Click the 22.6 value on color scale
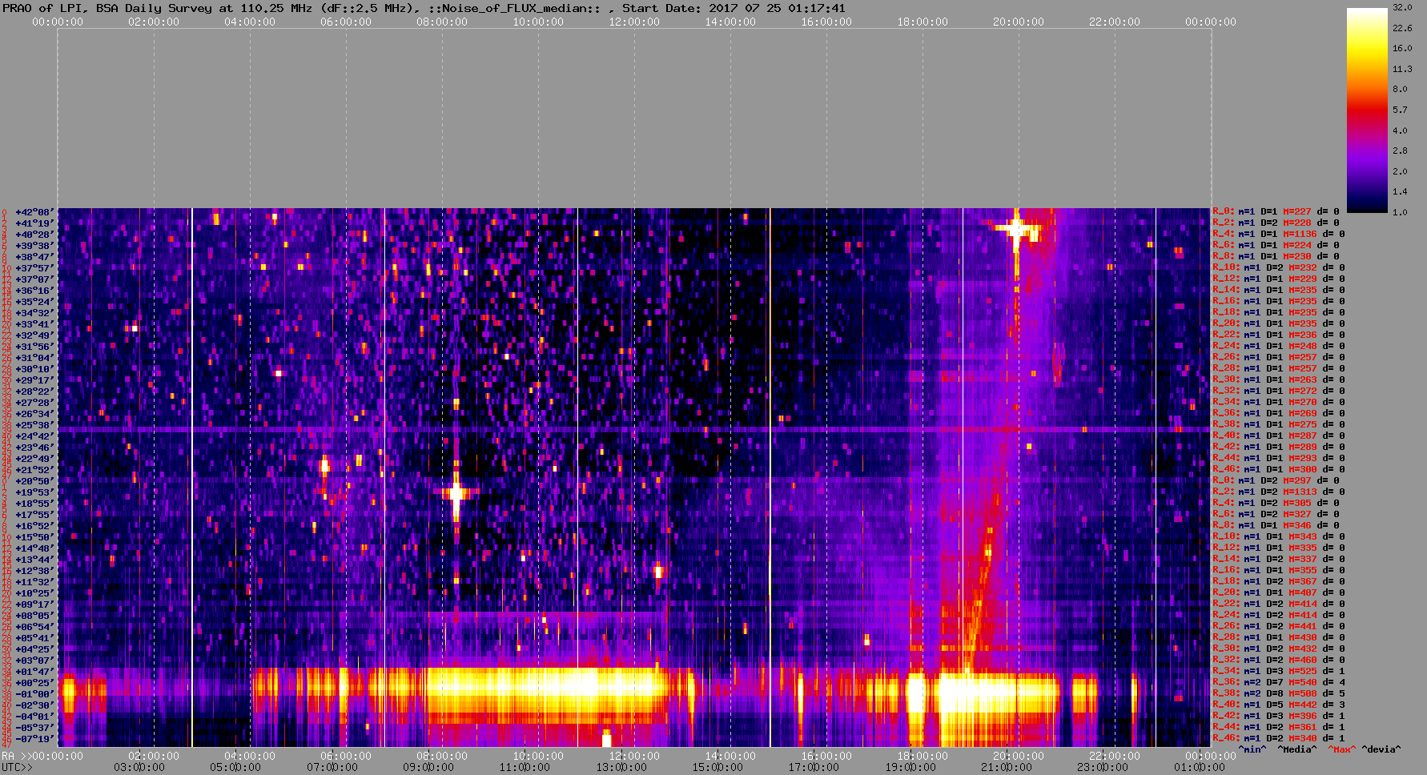 point(1402,28)
